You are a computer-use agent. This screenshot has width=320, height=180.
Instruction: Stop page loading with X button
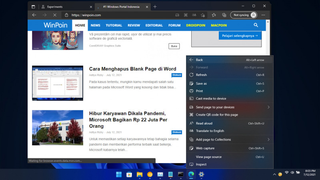(55, 15)
